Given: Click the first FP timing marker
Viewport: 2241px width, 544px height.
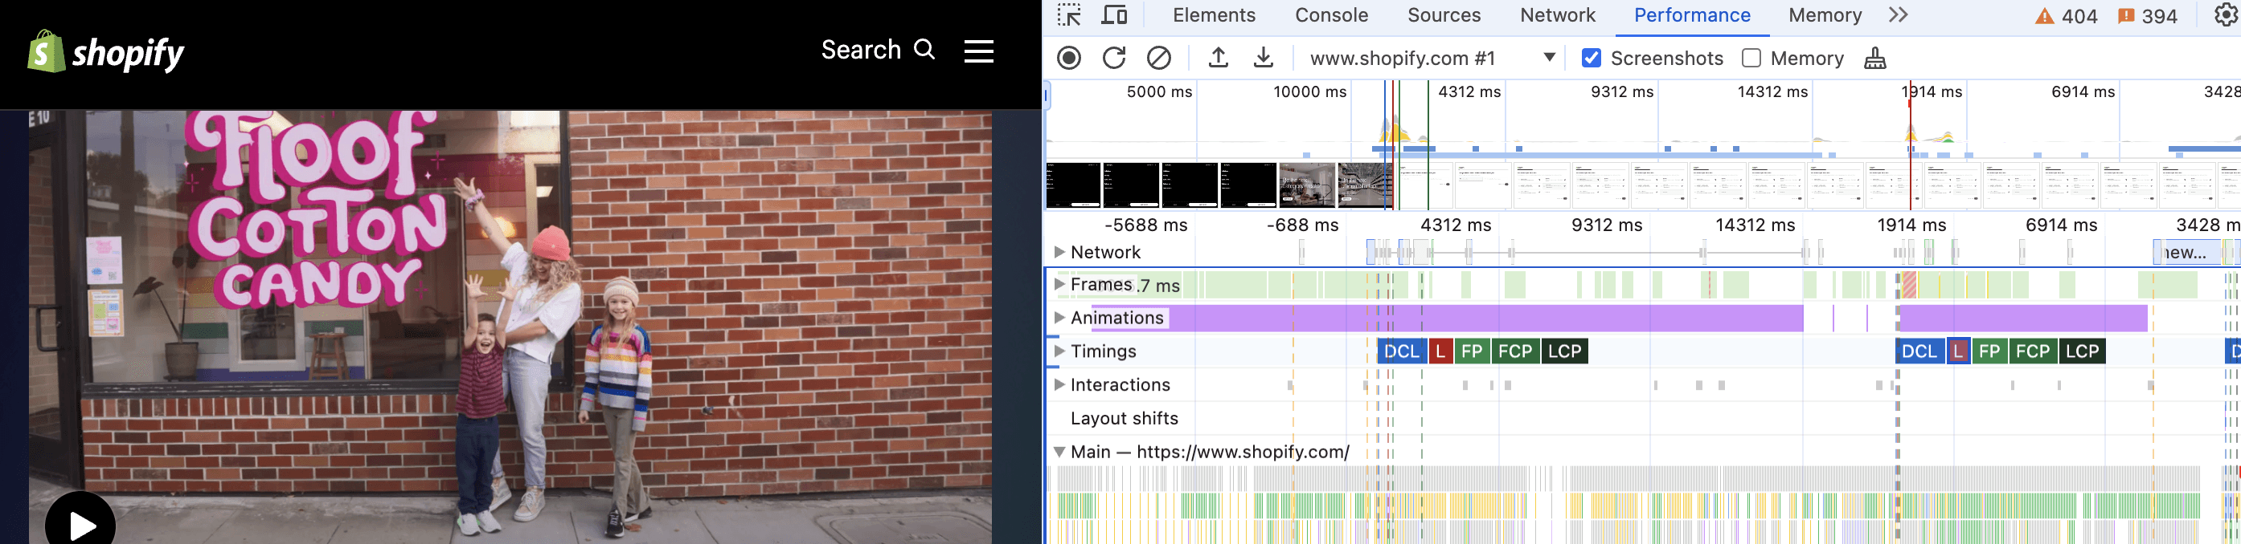Looking at the screenshot, I should coord(1471,351).
